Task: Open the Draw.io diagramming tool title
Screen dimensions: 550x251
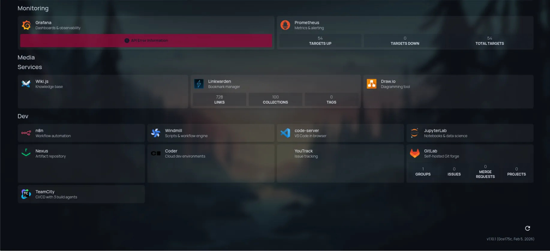Action: click(388, 81)
